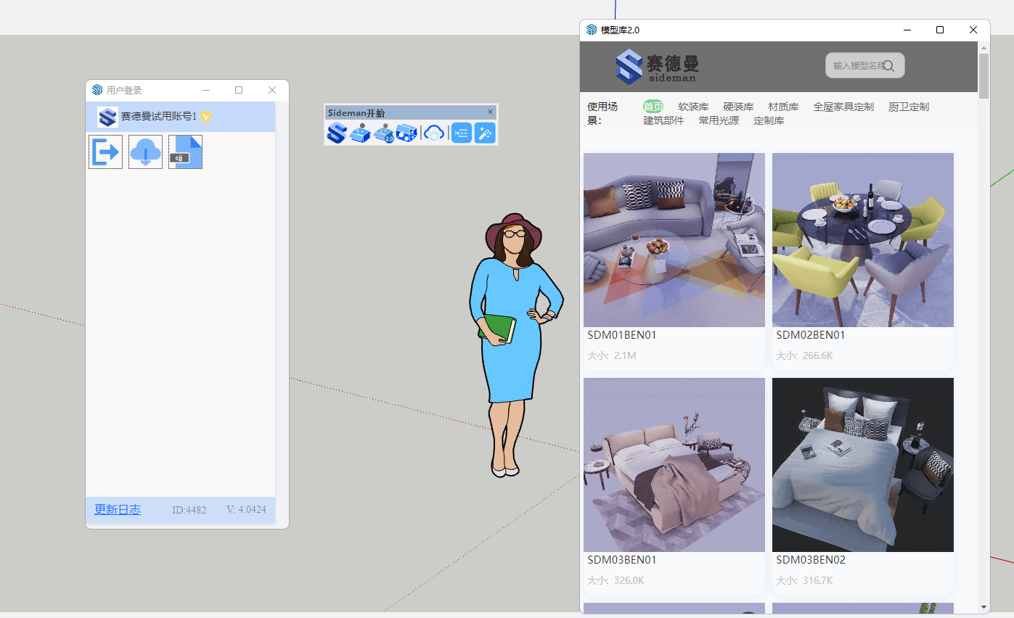Click the scissors list toolbar icon
This screenshot has width=1014, height=618.
[x=462, y=133]
